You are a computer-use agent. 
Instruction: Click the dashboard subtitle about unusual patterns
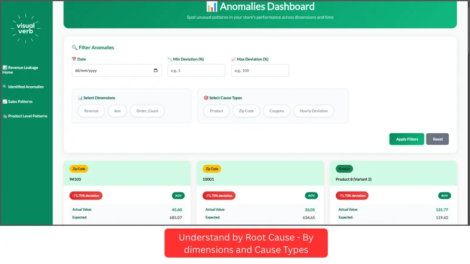coord(260,18)
